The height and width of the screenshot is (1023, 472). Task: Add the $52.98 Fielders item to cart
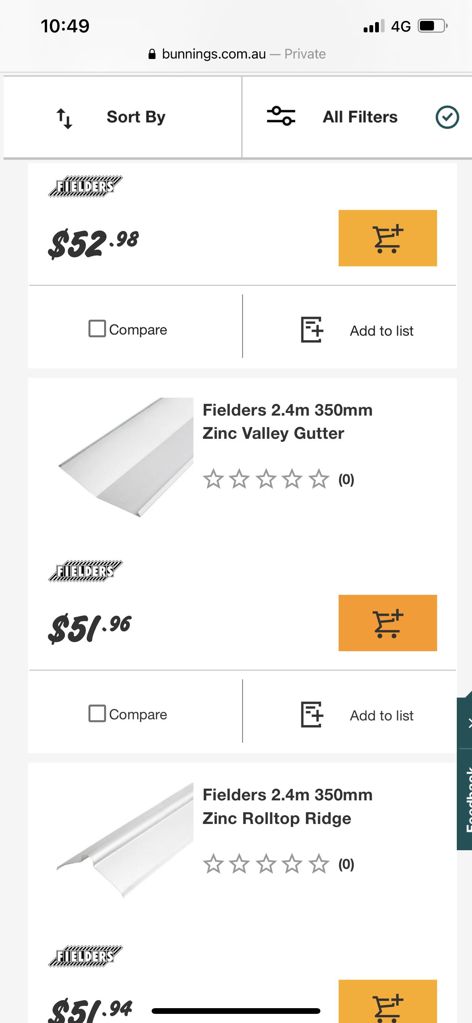pyautogui.click(x=387, y=237)
